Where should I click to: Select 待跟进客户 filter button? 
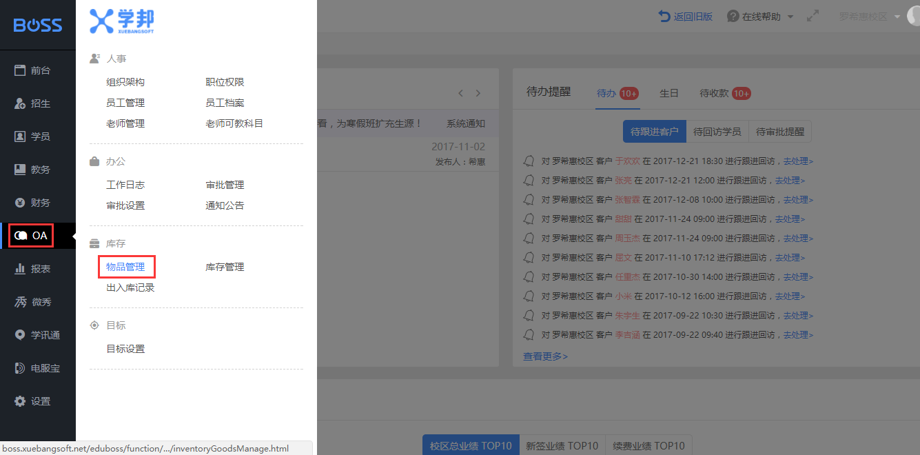coord(654,132)
